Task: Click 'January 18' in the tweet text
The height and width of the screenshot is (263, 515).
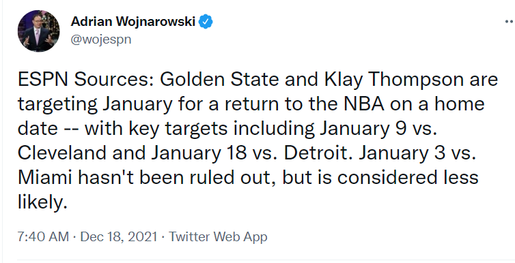Action: (x=199, y=153)
